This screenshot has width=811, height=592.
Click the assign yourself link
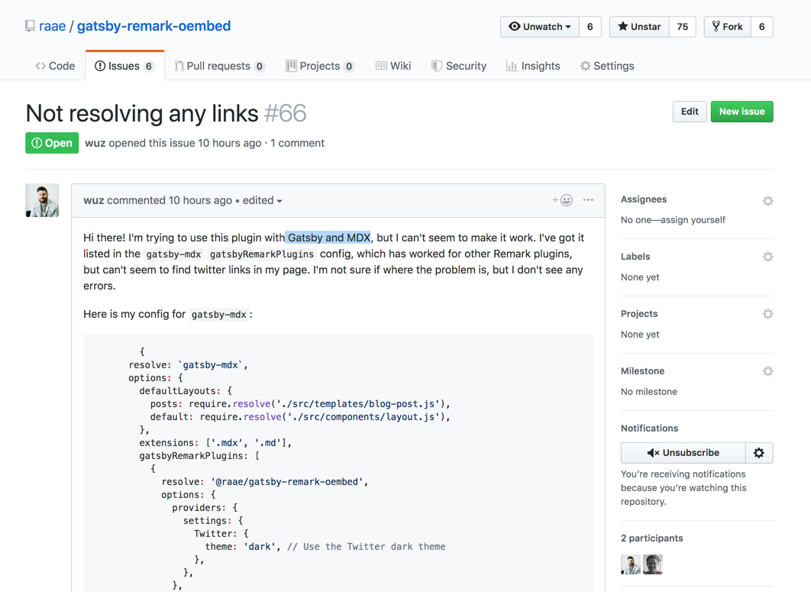[693, 220]
